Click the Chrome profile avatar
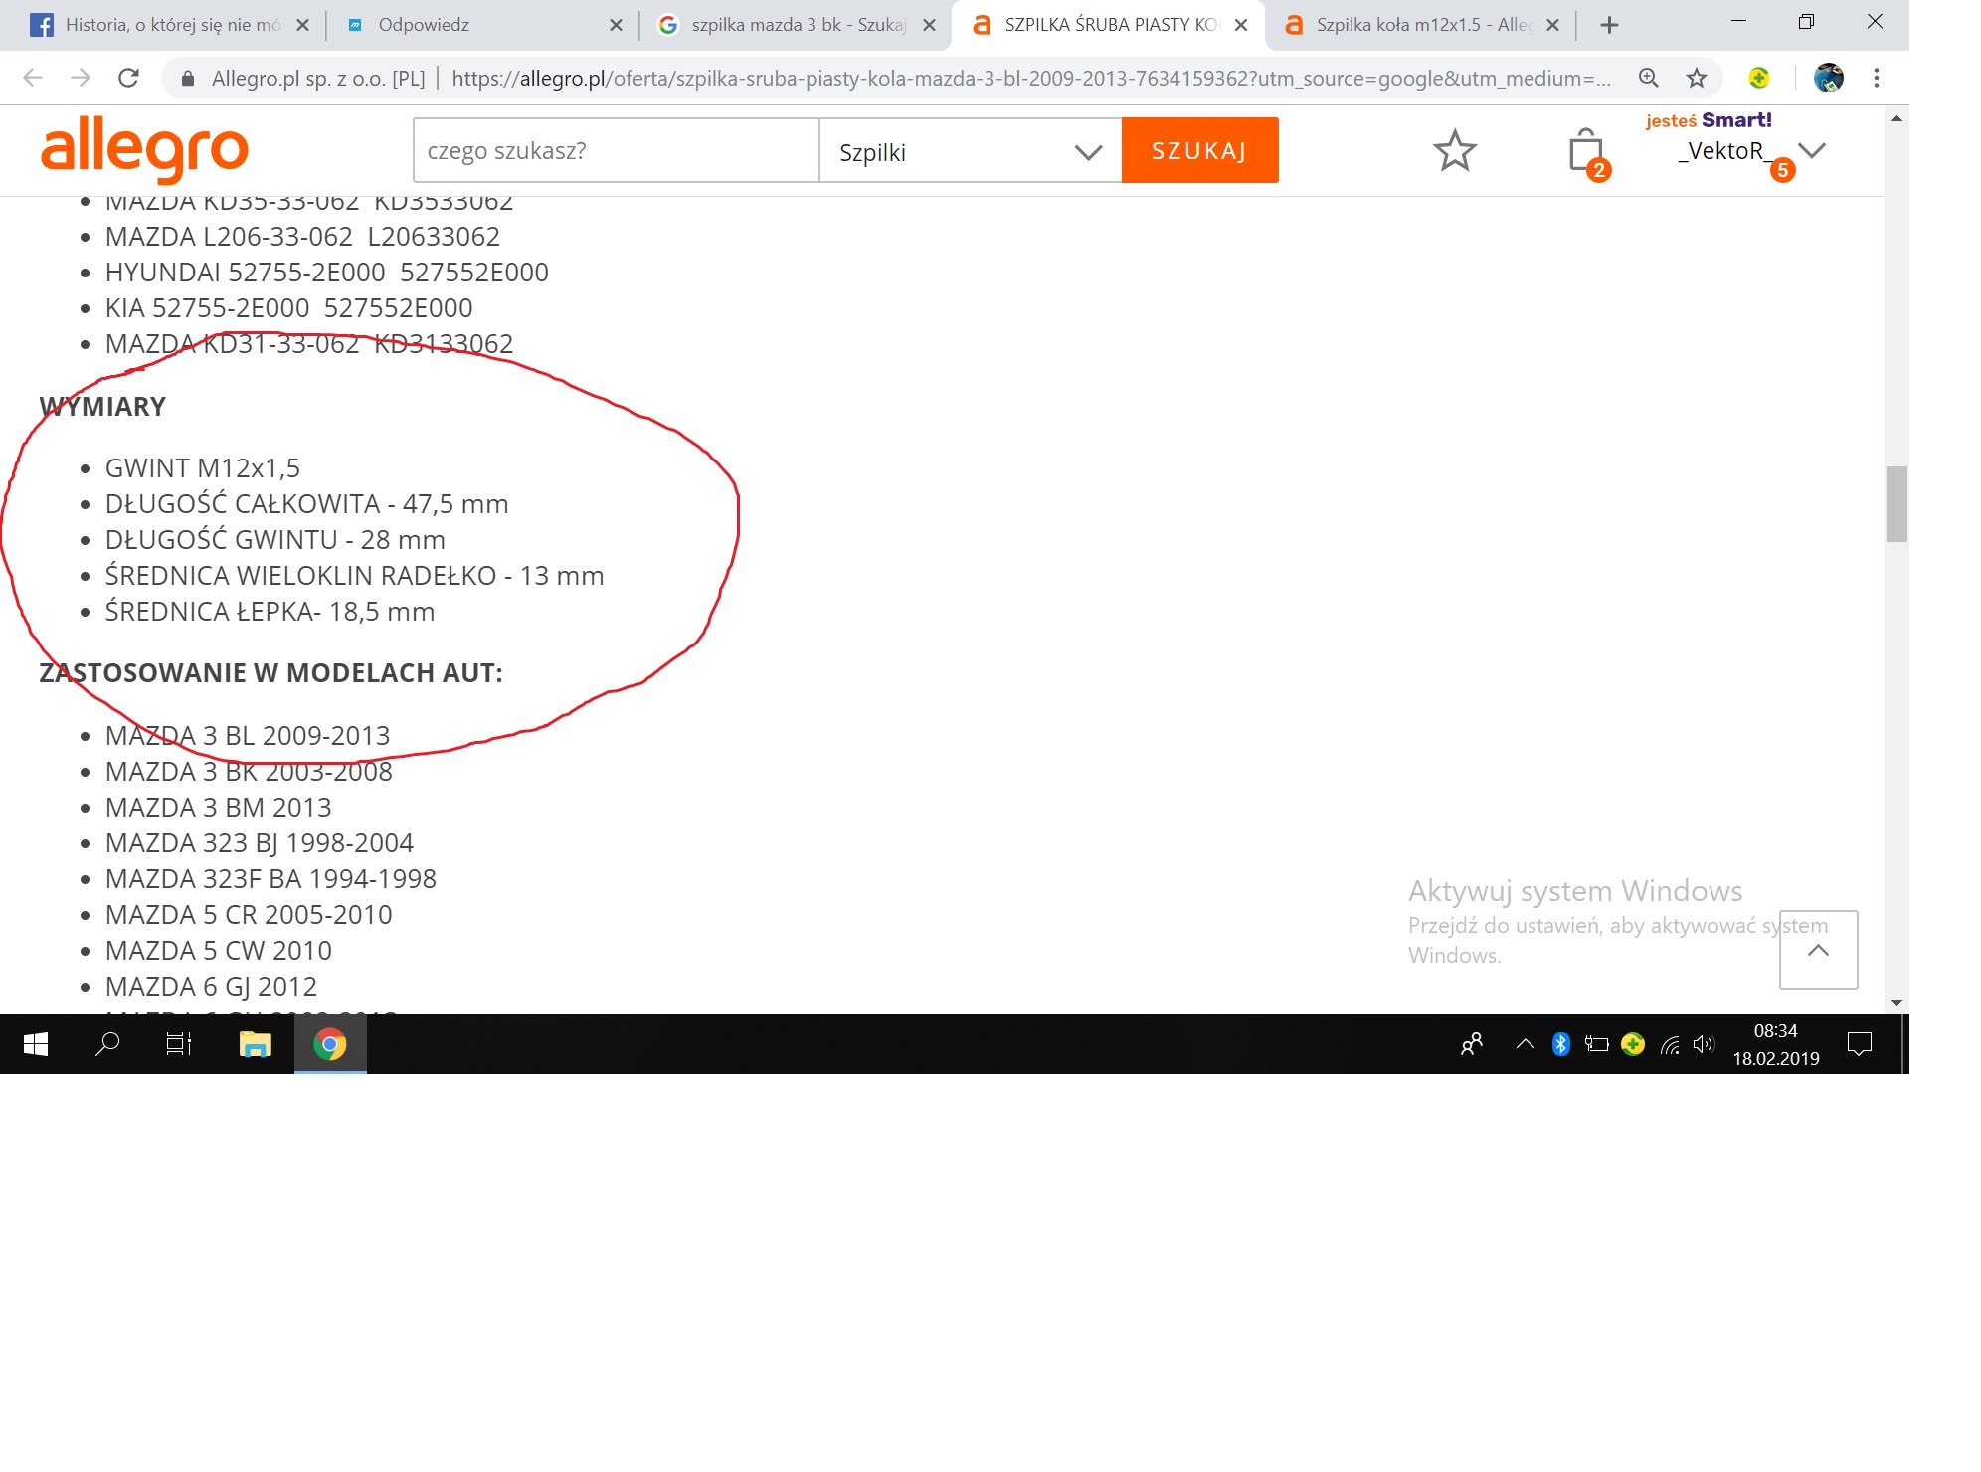The image size is (1981, 1472). 1828,78
